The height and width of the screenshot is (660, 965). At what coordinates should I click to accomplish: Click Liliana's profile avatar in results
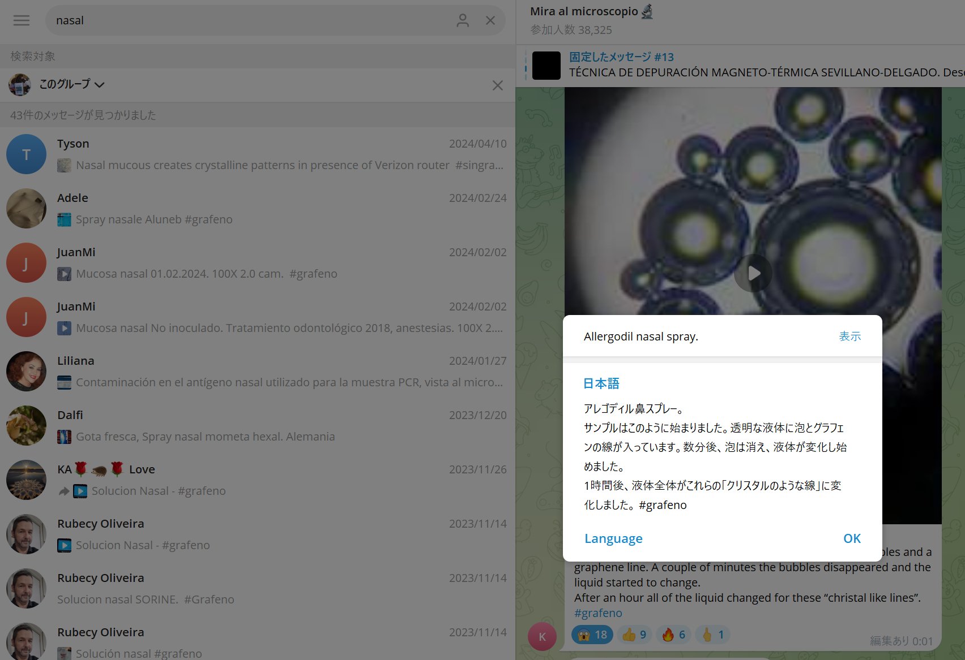pyautogui.click(x=26, y=372)
